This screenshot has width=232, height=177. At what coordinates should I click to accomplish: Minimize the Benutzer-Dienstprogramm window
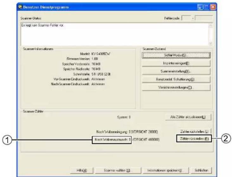200,7
